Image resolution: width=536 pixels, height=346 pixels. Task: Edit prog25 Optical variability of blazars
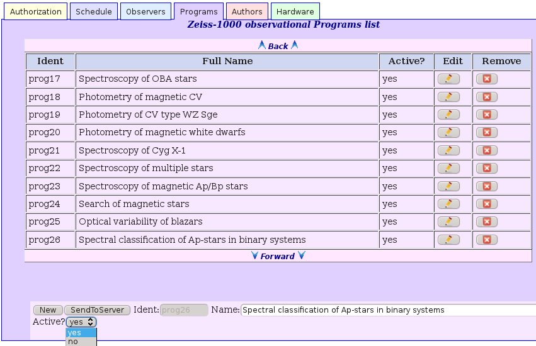point(448,221)
